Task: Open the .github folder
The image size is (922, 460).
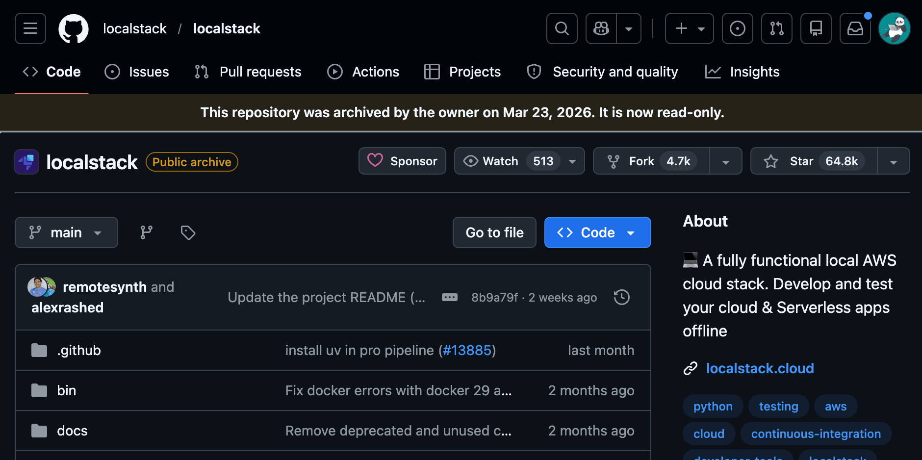Action: pos(79,350)
